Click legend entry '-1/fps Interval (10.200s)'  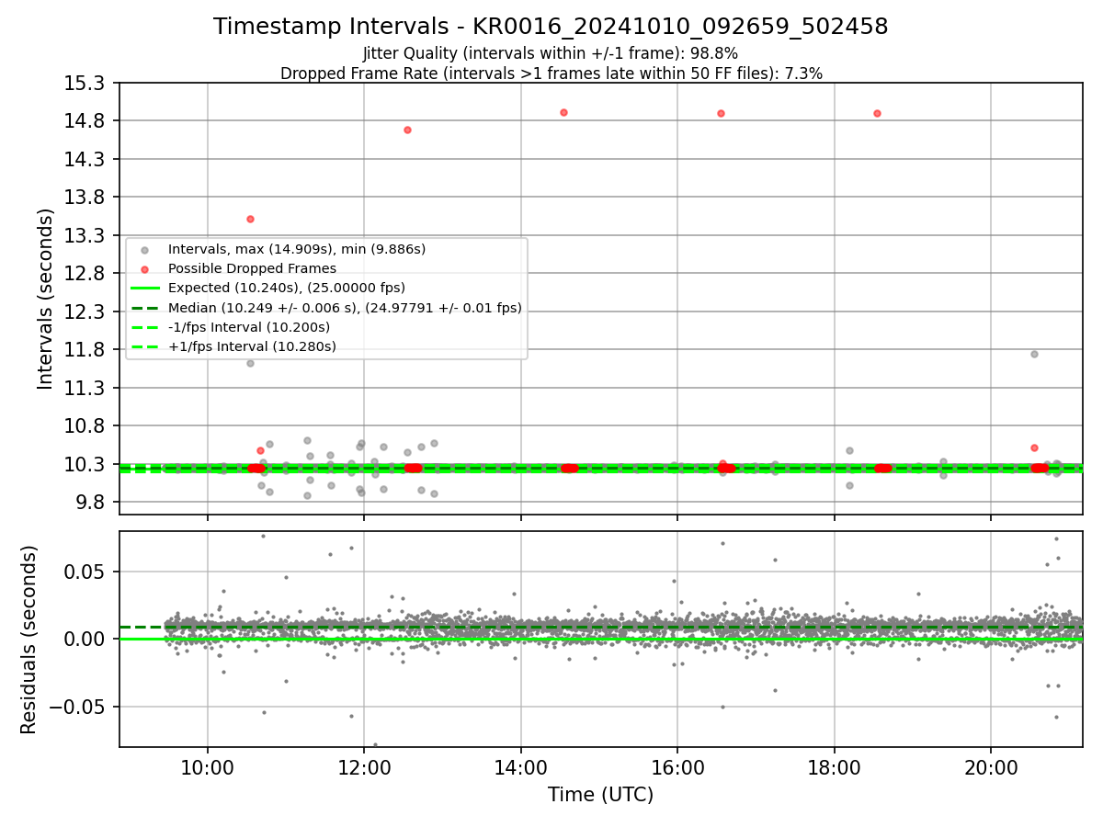[x=249, y=327]
